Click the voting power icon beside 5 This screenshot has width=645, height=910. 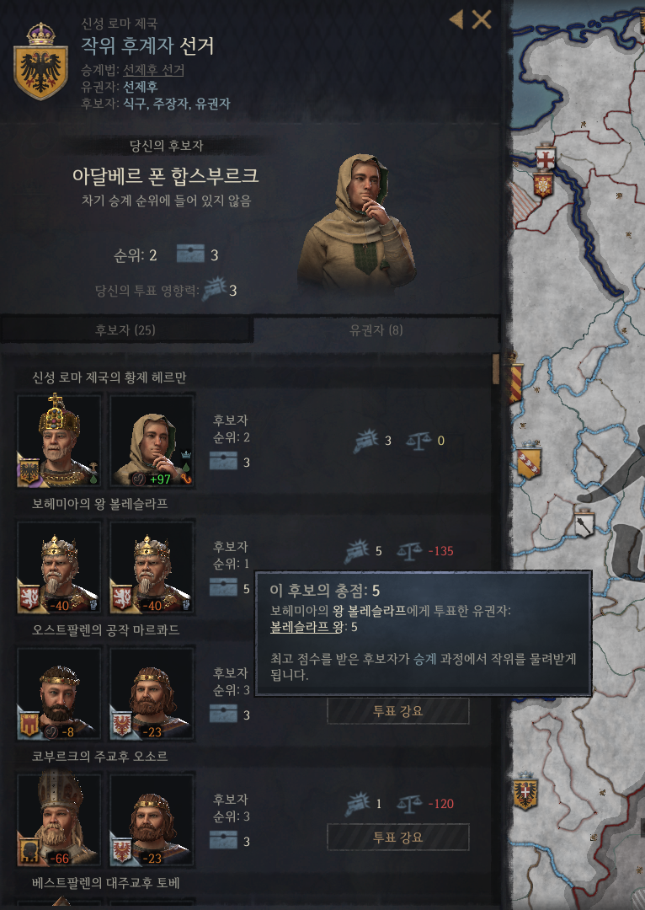point(357,551)
